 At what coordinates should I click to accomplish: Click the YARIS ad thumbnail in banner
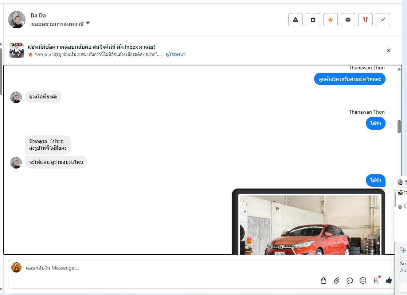(x=17, y=50)
